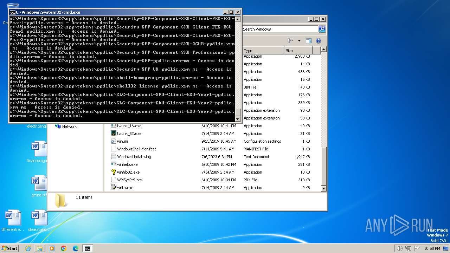Open volume control in system tray
The width and height of the screenshot is (450, 253).
tap(400, 248)
